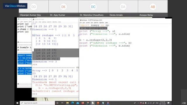Open Window menu in Python Shell window

tap(55, 22)
